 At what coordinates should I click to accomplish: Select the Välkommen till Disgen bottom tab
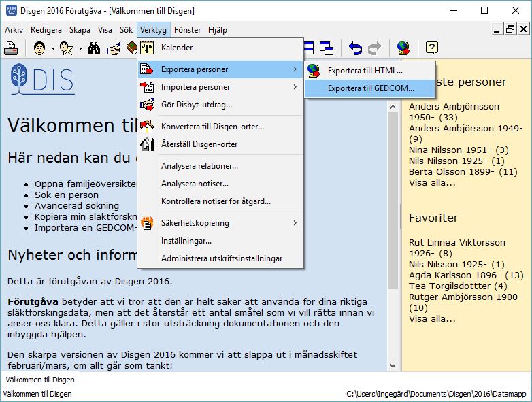[40, 380]
